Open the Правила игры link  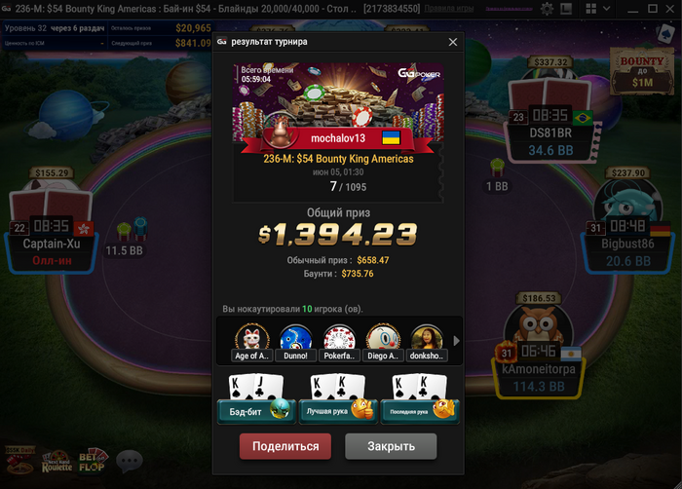coord(448,8)
